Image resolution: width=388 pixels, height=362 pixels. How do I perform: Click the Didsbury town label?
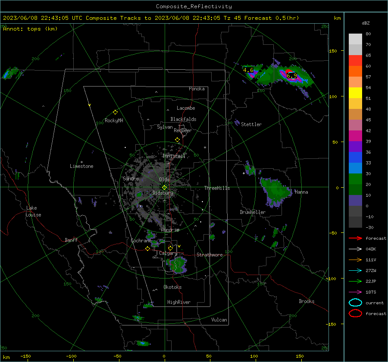point(163,193)
